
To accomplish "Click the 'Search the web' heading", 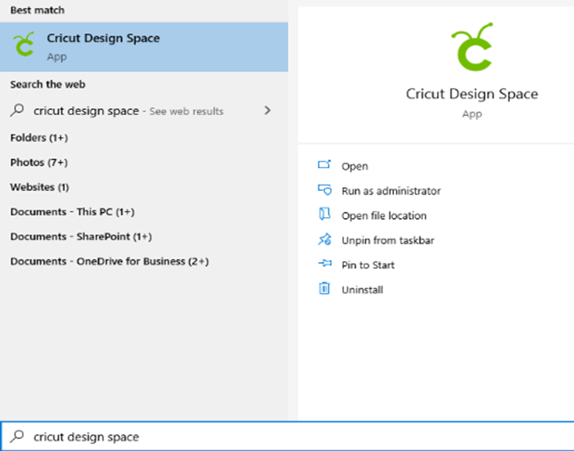I will click(47, 84).
